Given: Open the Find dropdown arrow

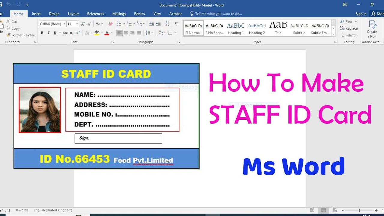Looking at the screenshot, I should click(x=356, y=22).
